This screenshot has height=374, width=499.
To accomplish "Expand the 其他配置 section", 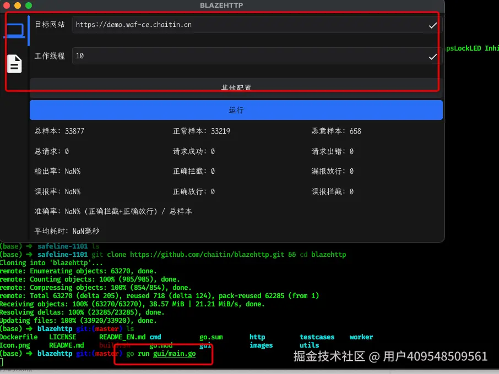I will 236,87.
